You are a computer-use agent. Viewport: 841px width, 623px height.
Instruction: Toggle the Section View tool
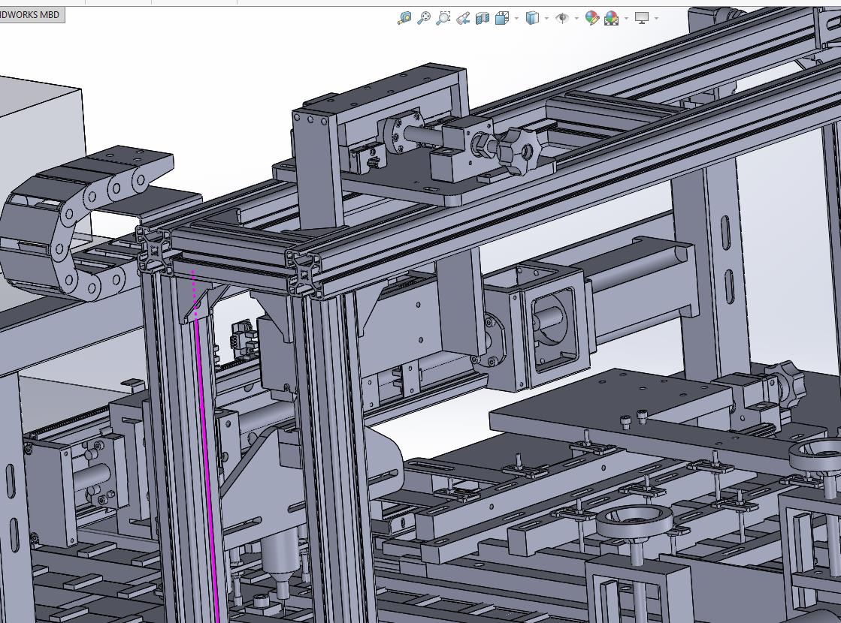[483, 18]
